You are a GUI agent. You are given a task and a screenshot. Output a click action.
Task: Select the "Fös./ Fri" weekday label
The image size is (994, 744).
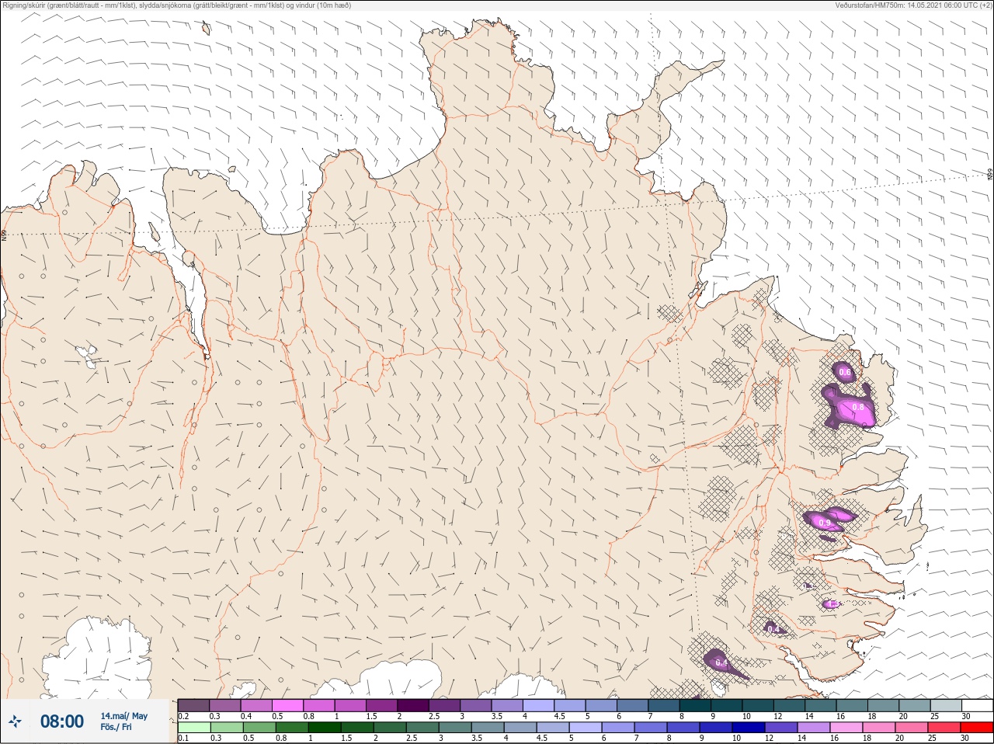(116, 727)
